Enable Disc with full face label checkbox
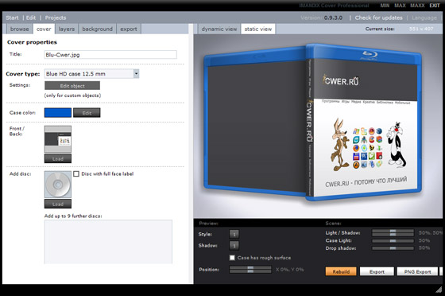 pyautogui.click(x=76, y=173)
